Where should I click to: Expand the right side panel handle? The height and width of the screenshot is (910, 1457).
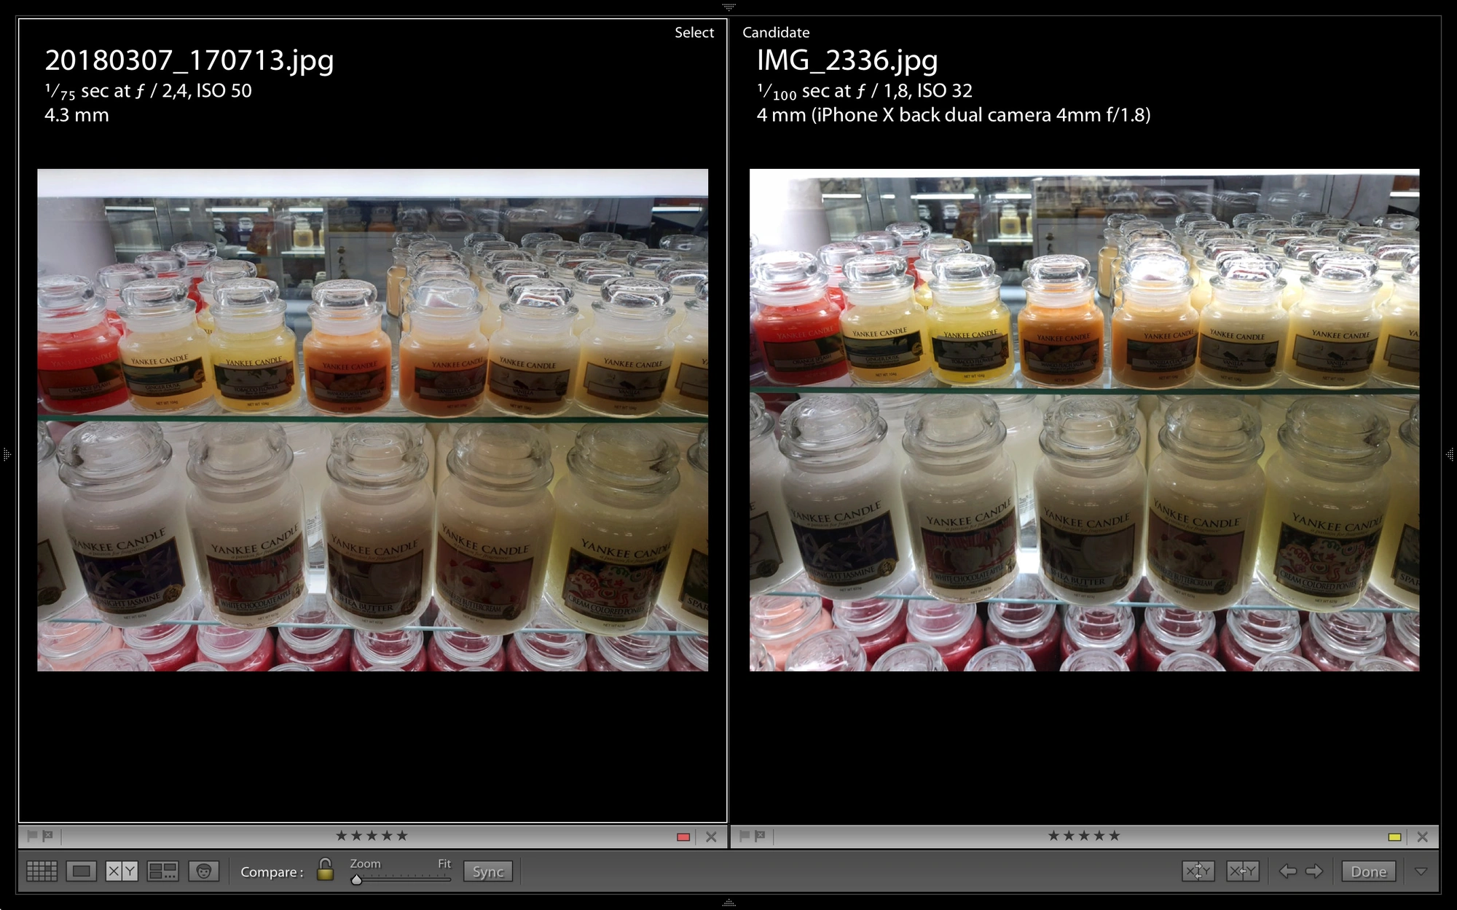pos(1450,455)
